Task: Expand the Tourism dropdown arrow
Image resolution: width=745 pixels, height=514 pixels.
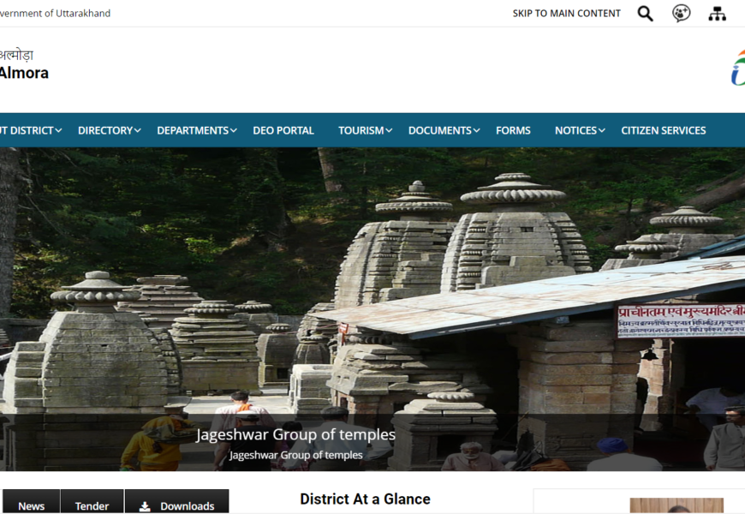Action: [x=389, y=130]
